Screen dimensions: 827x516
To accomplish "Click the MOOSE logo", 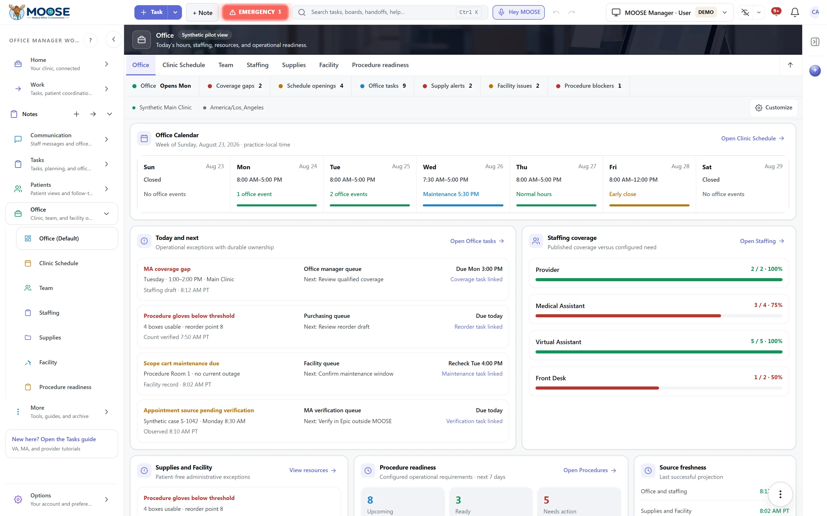I will point(39,12).
